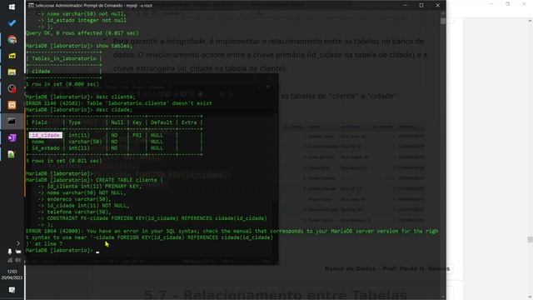533x300 pixels.
Task: Open the purple OneNote icon in taskbar
Action: point(12,137)
